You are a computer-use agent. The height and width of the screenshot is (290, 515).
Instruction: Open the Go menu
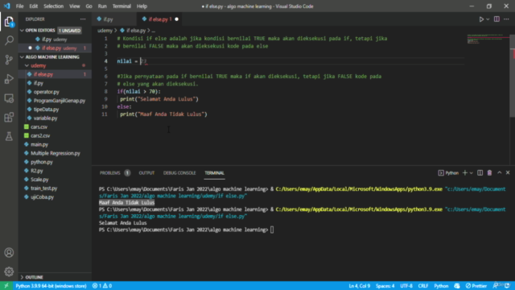tap(89, 6)
